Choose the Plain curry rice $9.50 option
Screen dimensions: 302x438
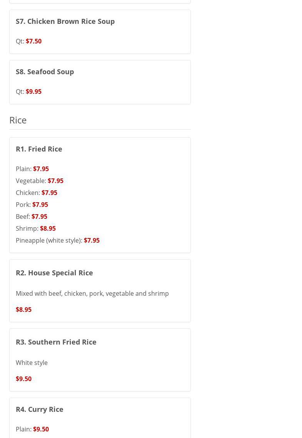[40, 429]
